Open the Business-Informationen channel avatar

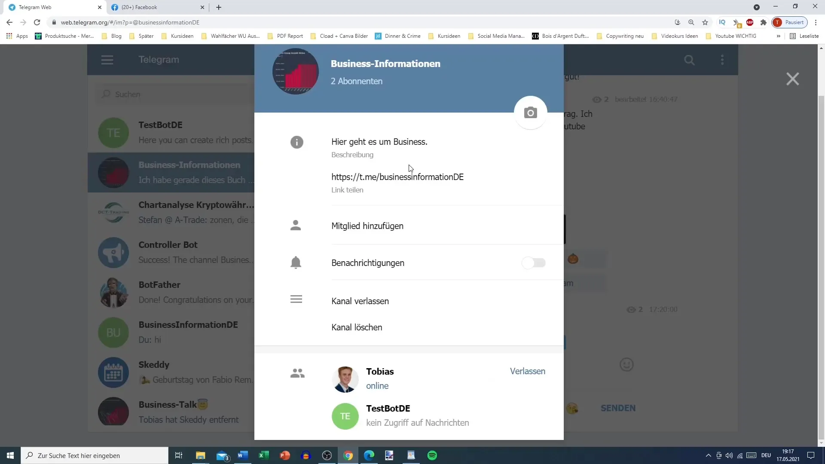coord(296,71)
